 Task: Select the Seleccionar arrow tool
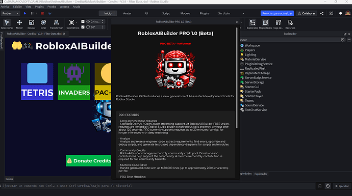point(7,24)
